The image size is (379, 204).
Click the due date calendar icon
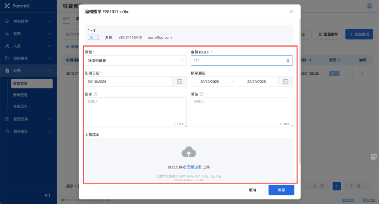point(179,82)
